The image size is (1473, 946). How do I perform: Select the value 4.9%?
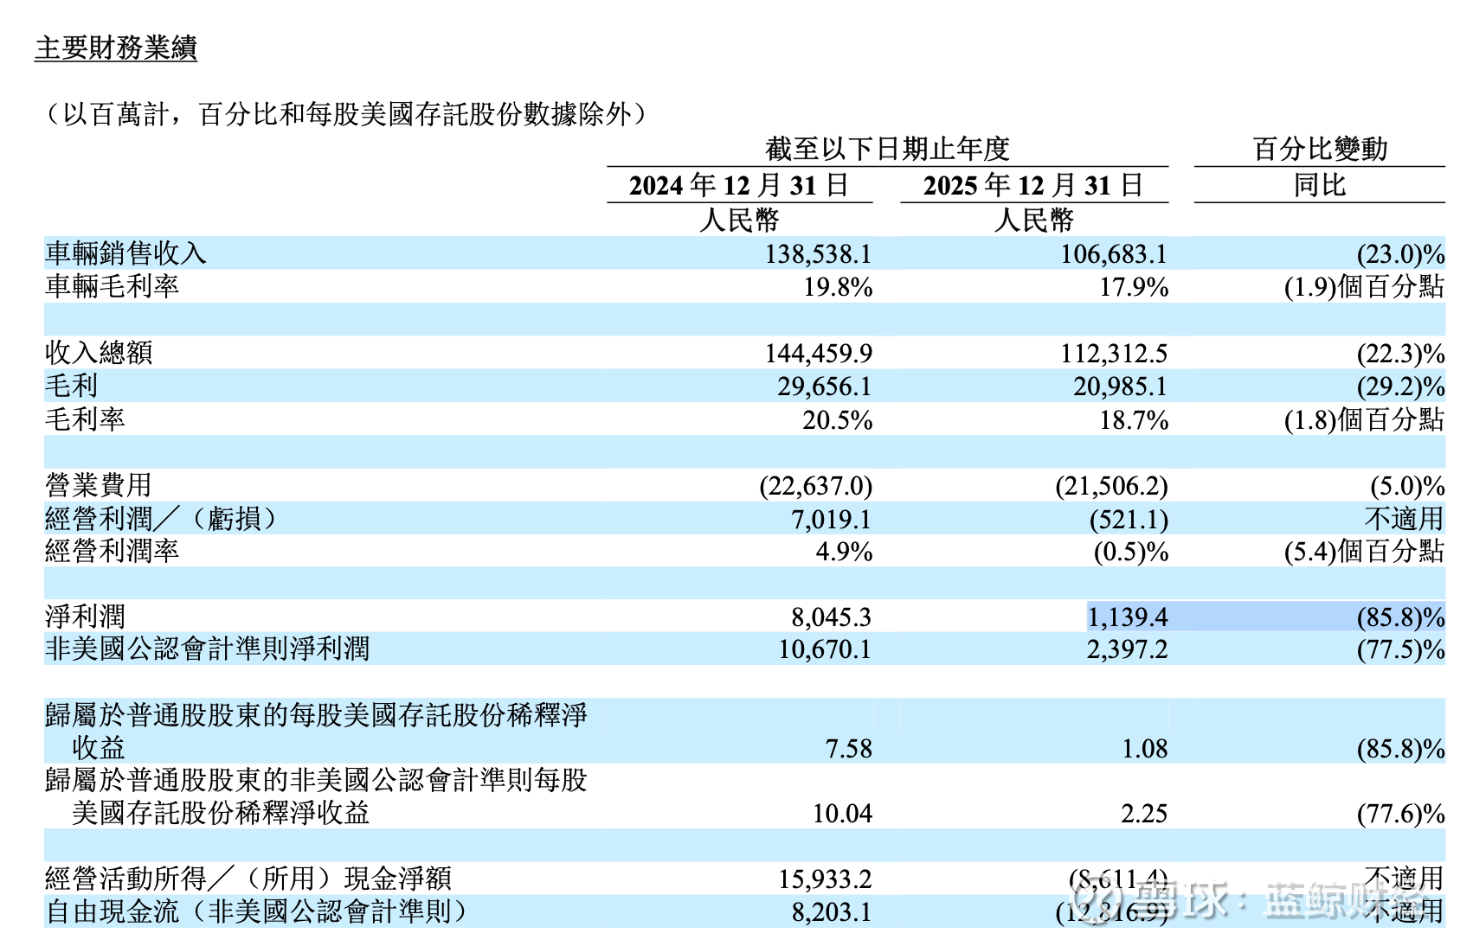tap(844, 552)
